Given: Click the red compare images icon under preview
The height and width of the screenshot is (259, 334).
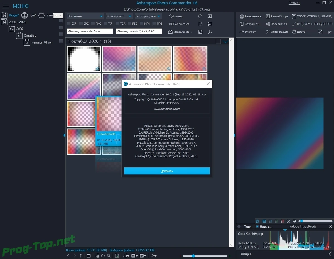Looking at the screenshot, I should tap(282, 221).
